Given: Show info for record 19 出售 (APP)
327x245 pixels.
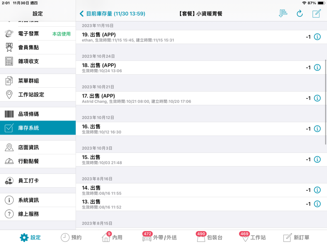Looking at the screenshot, I should coord(317,37).
